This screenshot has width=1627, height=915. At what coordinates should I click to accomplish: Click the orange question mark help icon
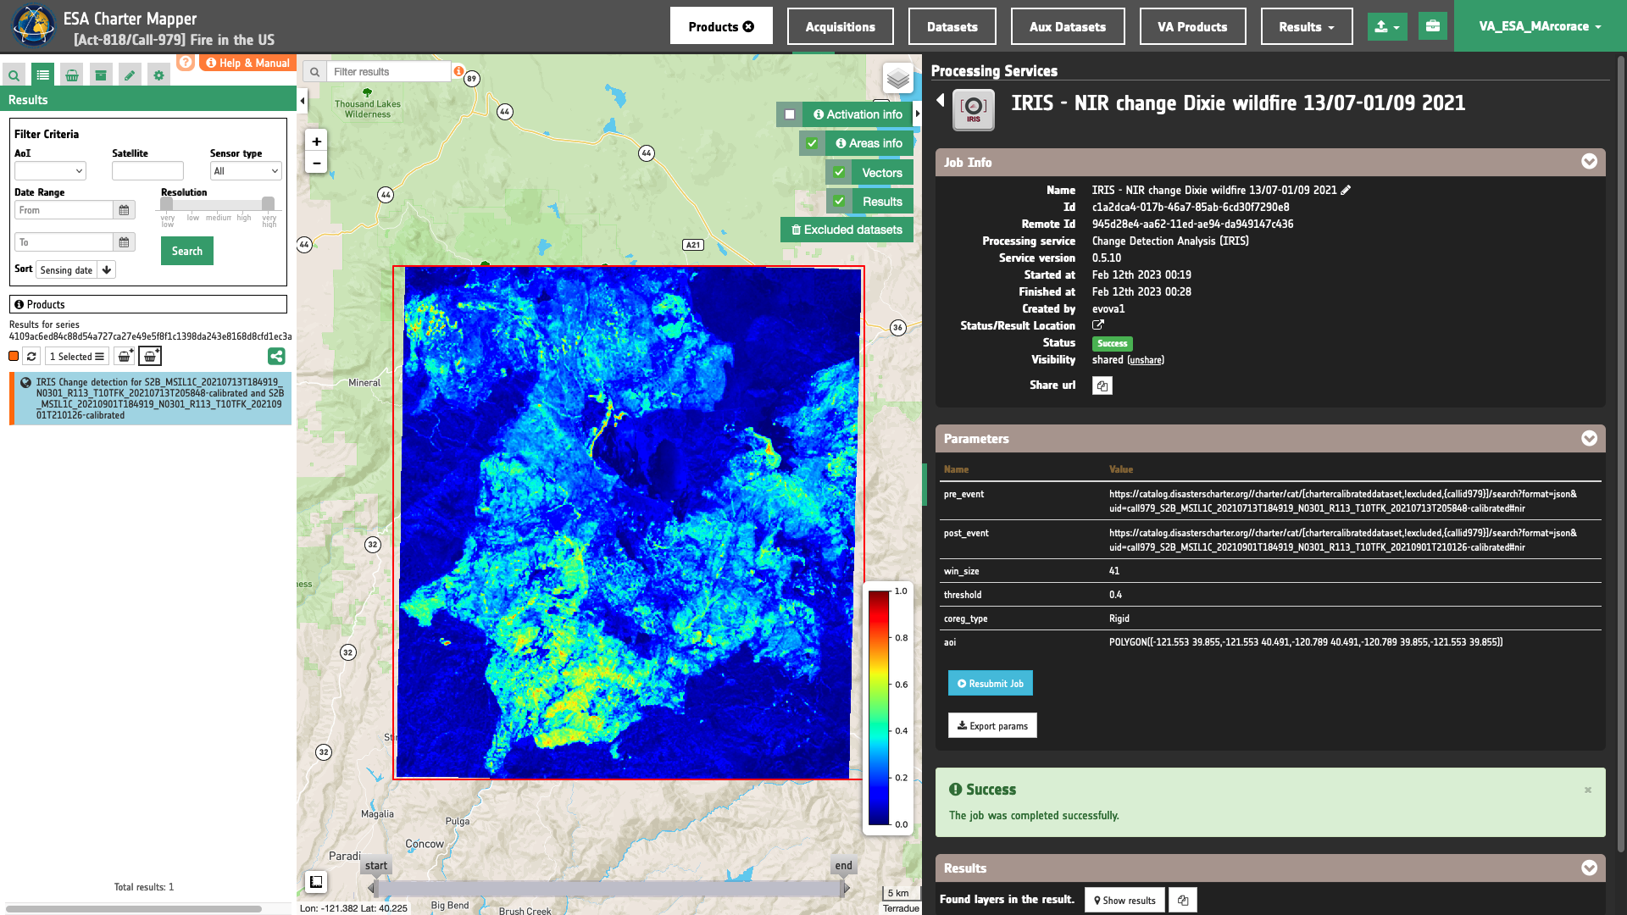186,62
